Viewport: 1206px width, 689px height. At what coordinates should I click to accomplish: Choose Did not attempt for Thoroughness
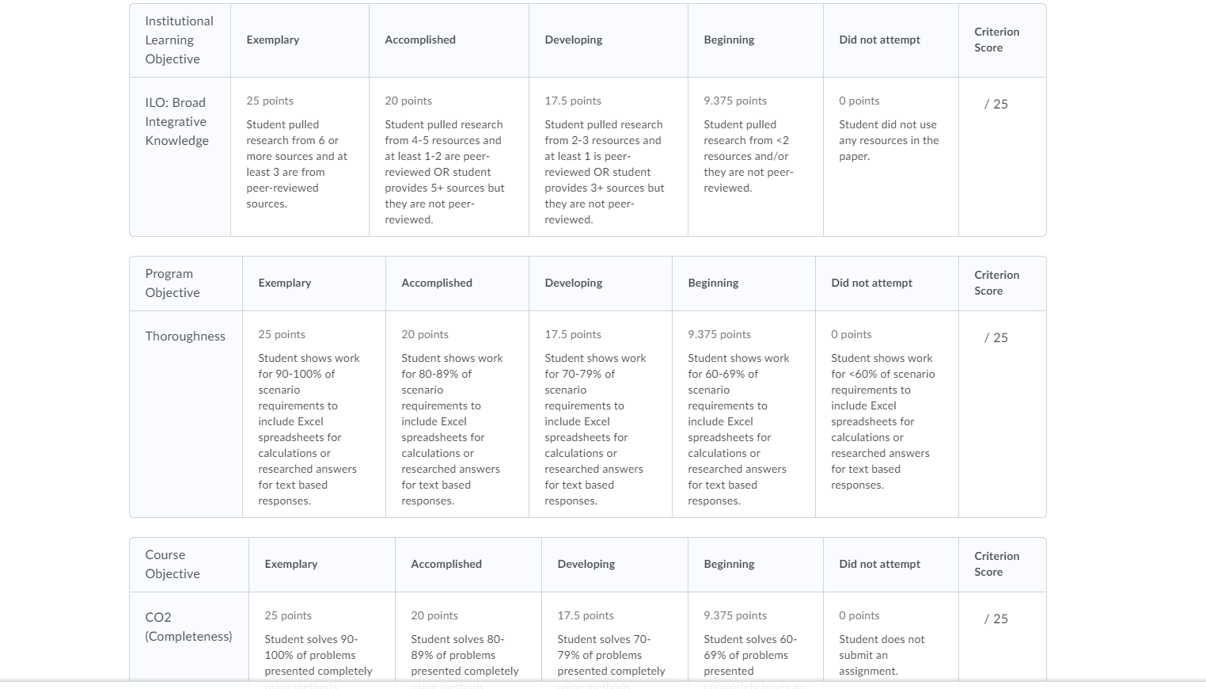click(x=887, y=414)
